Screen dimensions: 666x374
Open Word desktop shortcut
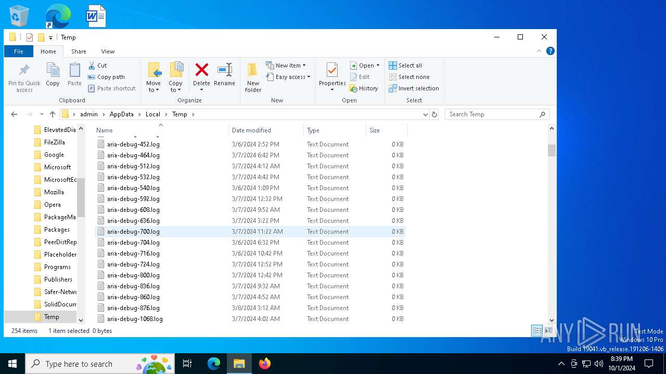tap(96, 16)
